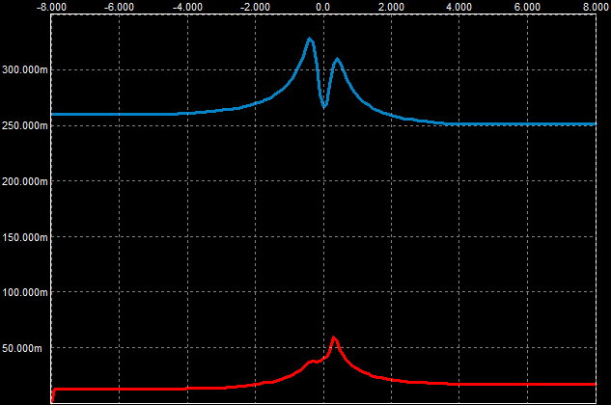Click the 150.000m y-axis label
This screenshot has width=611, height=405.
(x=25, y=237)
